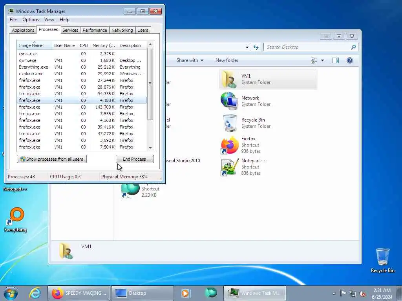Select the firefox.exe row using 94,336 K
This screenshot has width=402, height=301.
point(82,94)
